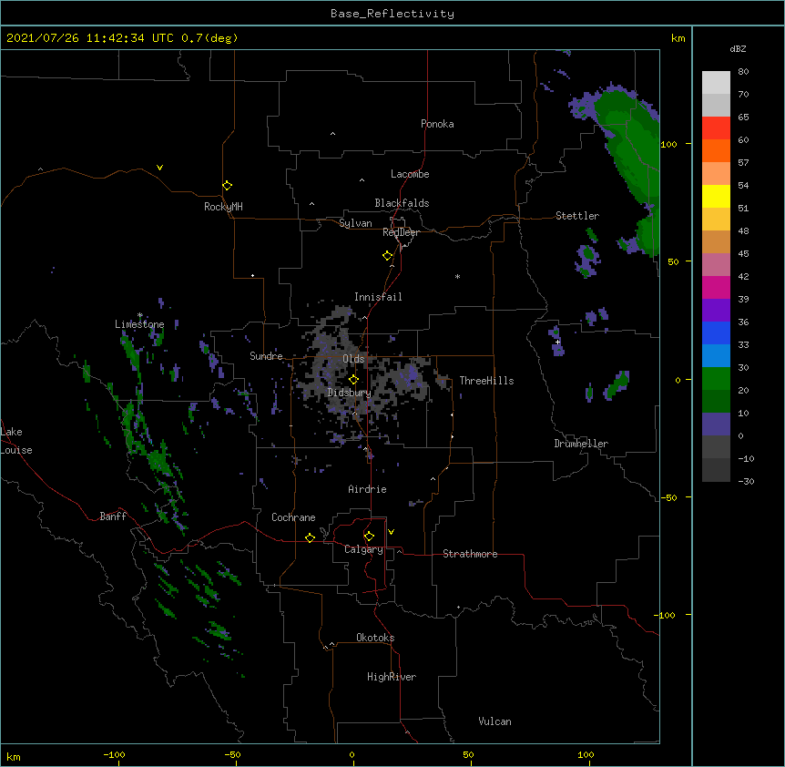The width and height of the screenshot is (785, 767).
Task: Select the Innisfail label
Action: [378, 297]
